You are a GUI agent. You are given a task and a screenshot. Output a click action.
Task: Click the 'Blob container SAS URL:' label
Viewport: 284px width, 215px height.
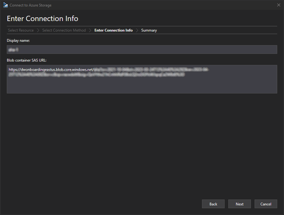coord(27,60)
